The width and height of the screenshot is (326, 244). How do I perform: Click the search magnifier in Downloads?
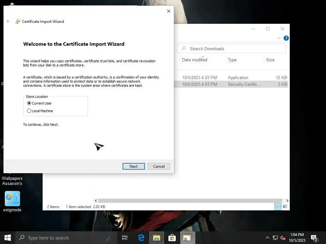point(184,49)
